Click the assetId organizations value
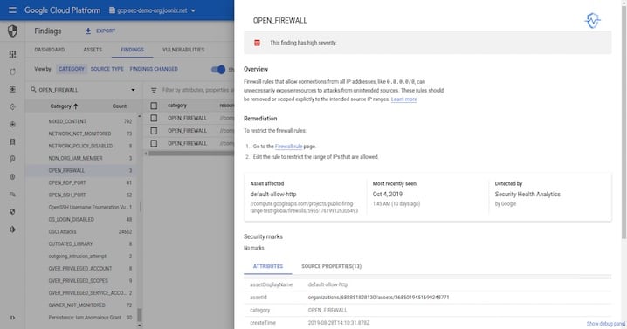 (378, 298)
